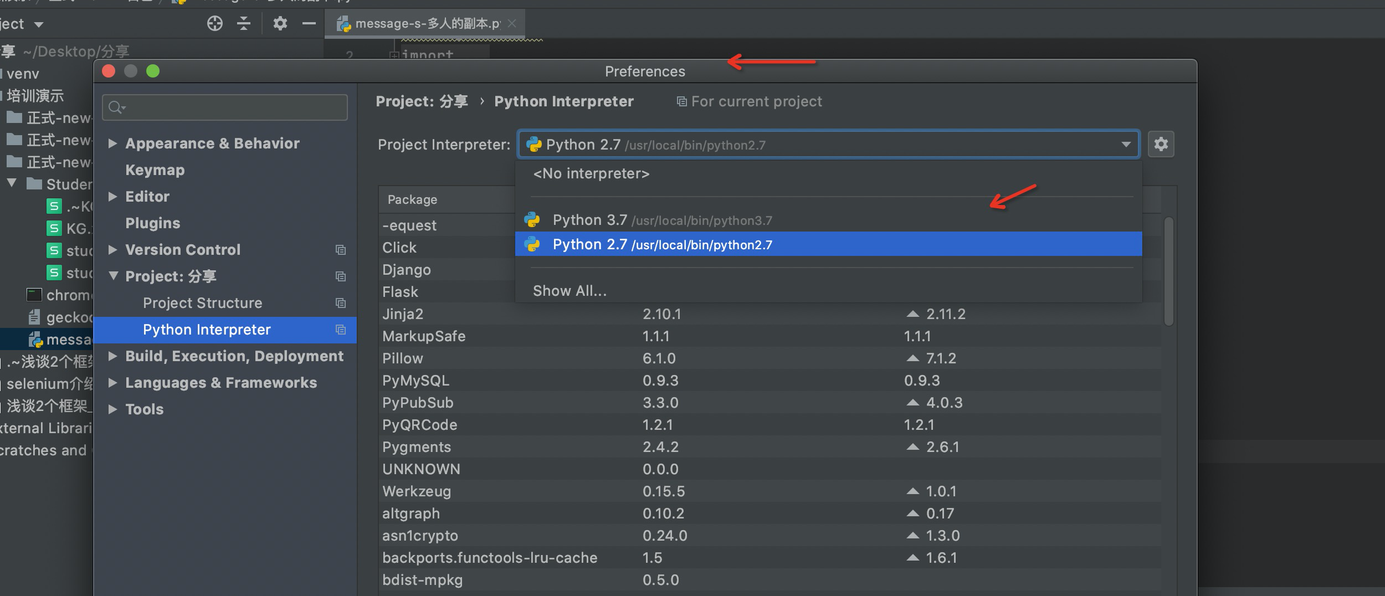
Task: Open the Project Interpreter dropdown arrow
Action: 1126,145
